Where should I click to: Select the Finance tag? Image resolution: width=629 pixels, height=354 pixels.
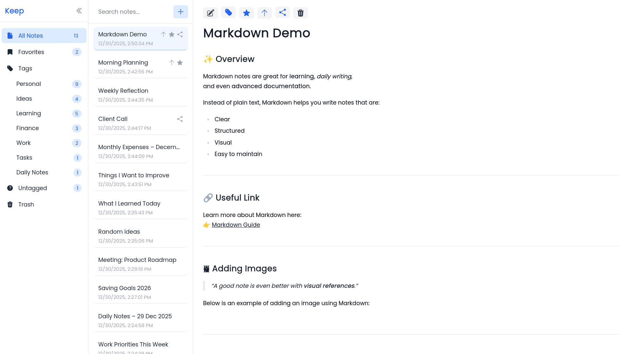pyautogui.click(x=28, y=128)
